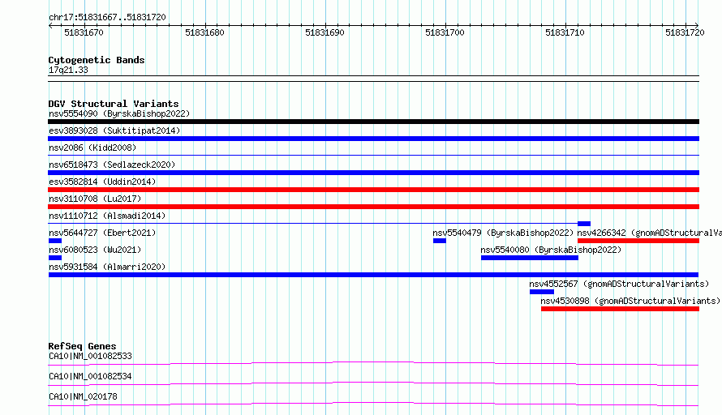Screen dimensions: 722x415
Task: Click the short blue block on nsv1110712
Action: tap(584, 224)
